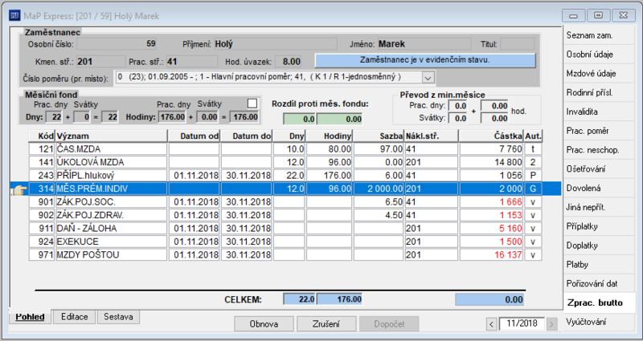
Task: Click amount 14 800 in ÚKOLOVÁ MZDA row
Action: (491, 162)
